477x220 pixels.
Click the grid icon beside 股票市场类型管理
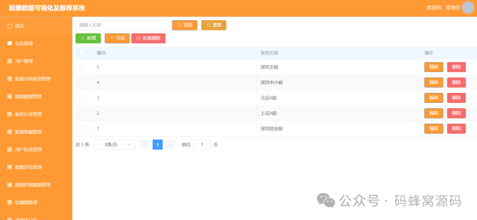(x=9, y=79)
